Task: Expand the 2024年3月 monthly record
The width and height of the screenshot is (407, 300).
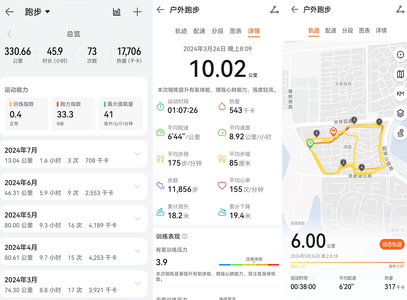Action: [137, 283]
